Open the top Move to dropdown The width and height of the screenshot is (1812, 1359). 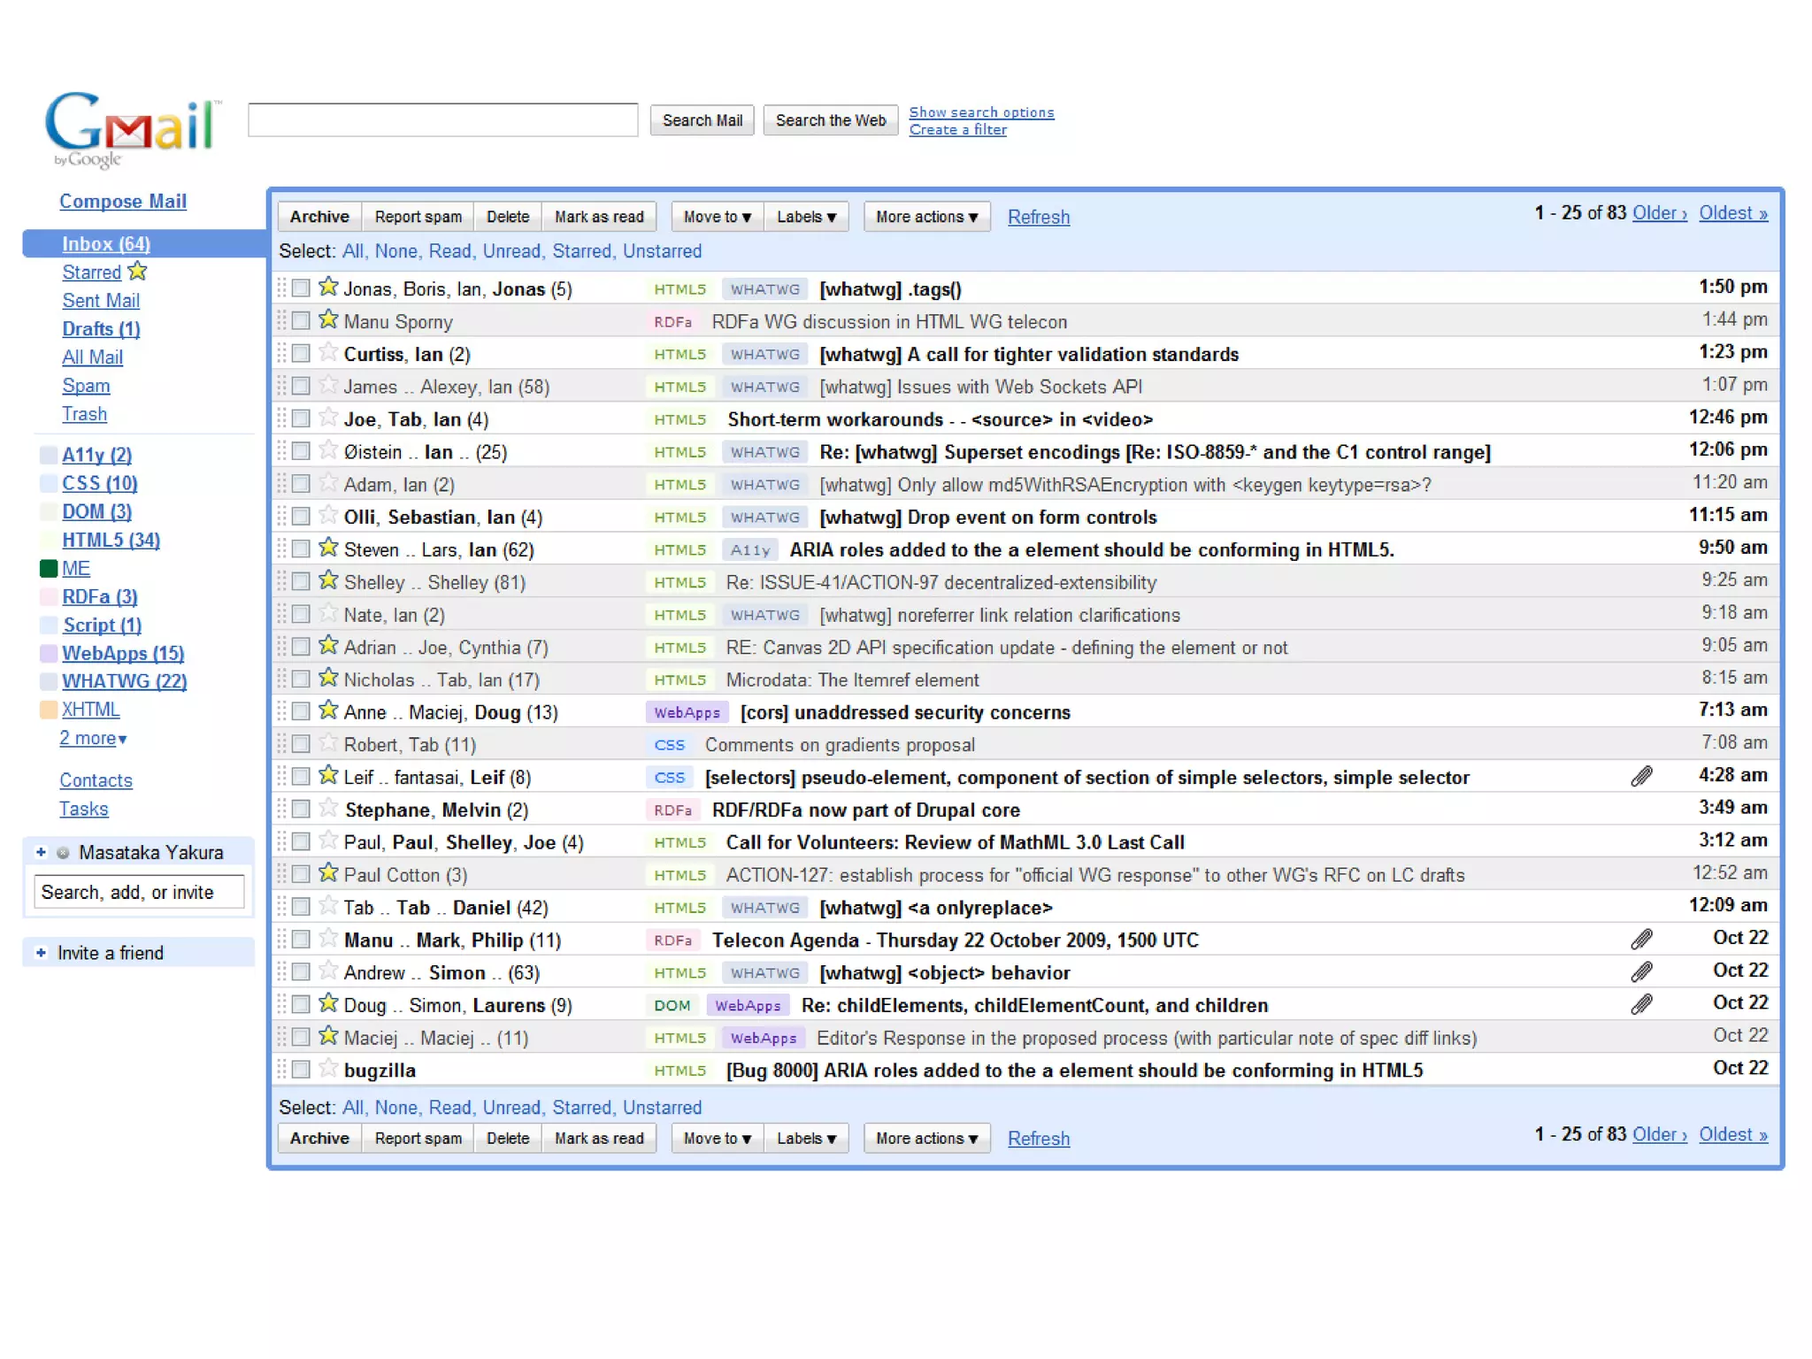[717, 217]
